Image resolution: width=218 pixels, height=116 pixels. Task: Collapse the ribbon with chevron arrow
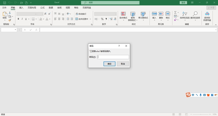(216, 25)
